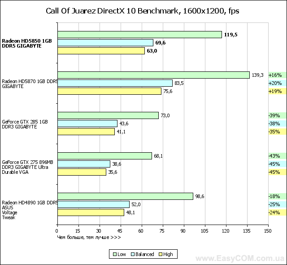Click the -24% percentage cell
This screenshot has height=265, width=287.
(277, 212)
